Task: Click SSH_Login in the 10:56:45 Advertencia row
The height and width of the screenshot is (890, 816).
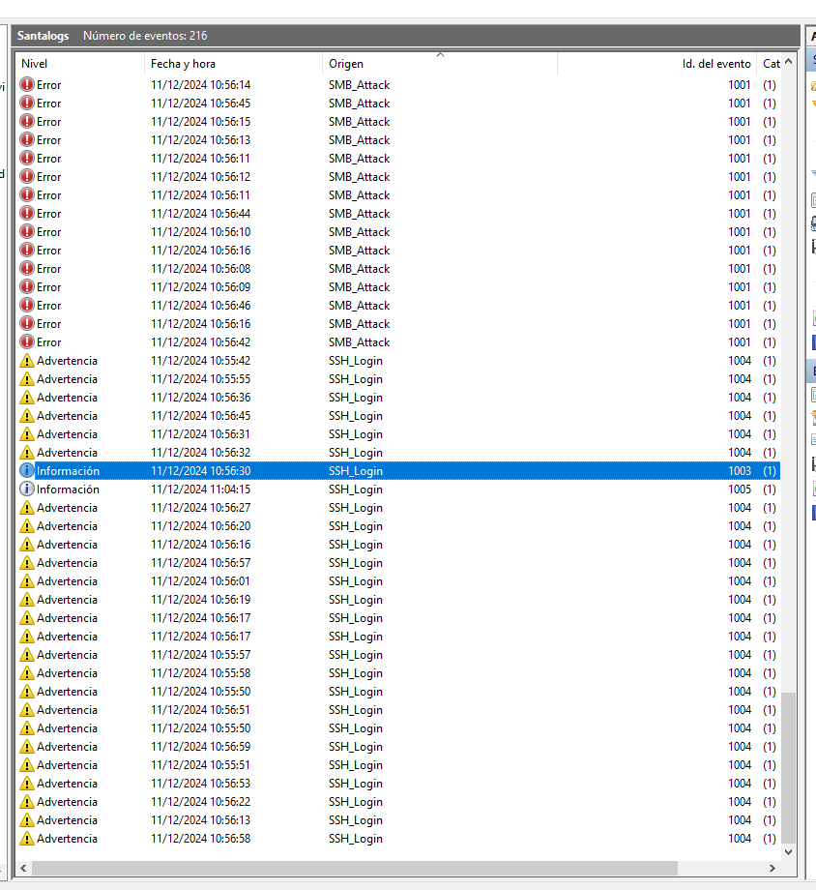Action: coord(355,416)
